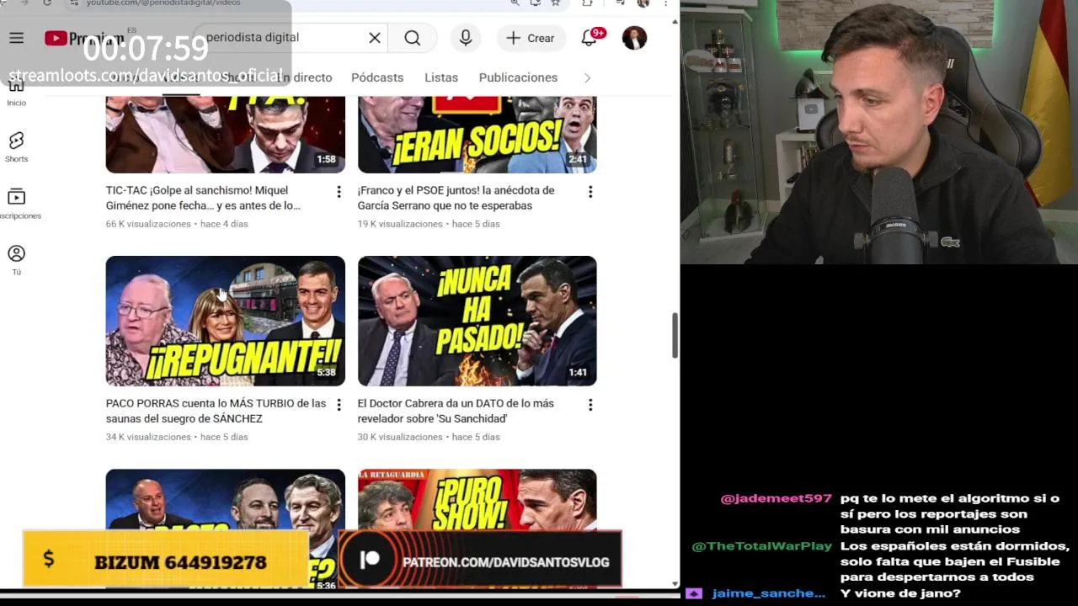
Task: Click '30 K visualizaciones • hace 5 días'
Action: click(x=429, y=437)
